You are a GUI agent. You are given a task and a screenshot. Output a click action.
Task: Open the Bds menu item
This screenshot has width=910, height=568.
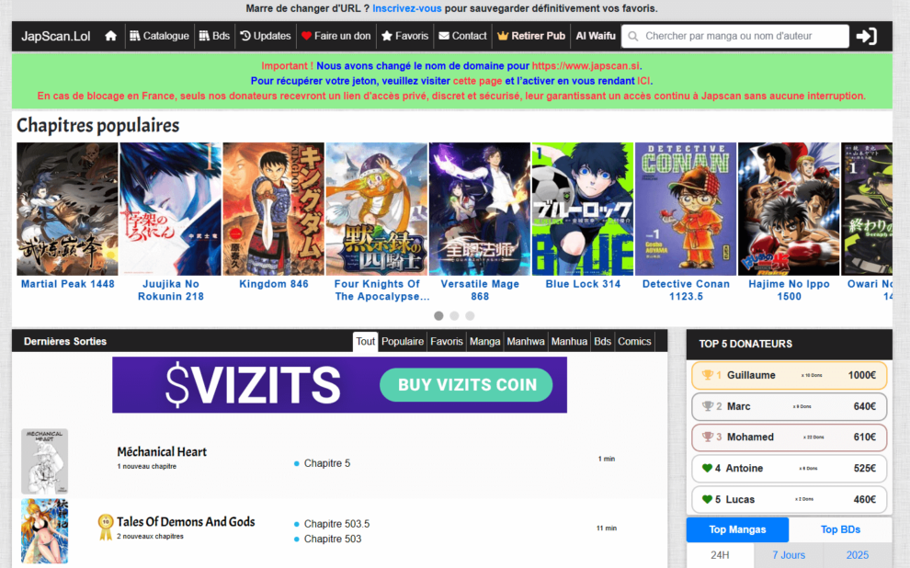[x=214, y=36]
